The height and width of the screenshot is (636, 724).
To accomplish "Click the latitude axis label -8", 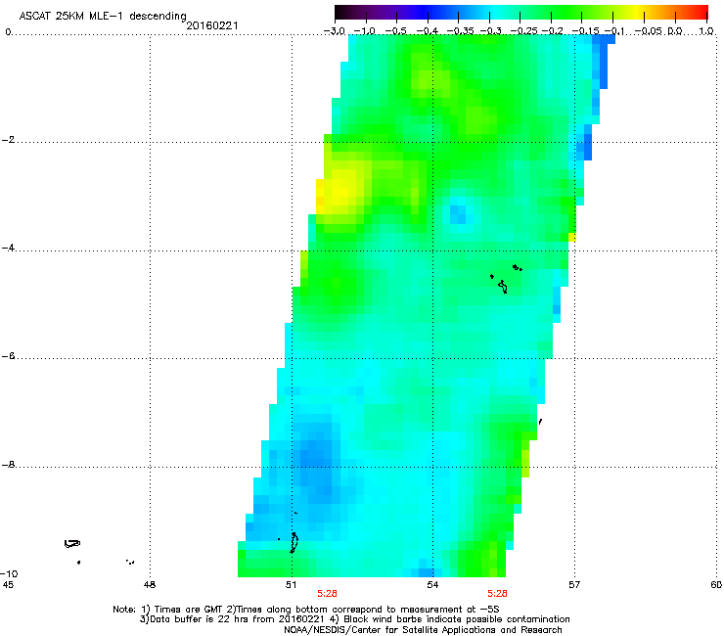I will tap(8, 465).
